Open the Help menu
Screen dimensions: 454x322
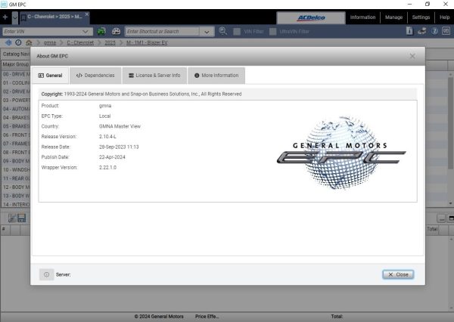point(444,17)
